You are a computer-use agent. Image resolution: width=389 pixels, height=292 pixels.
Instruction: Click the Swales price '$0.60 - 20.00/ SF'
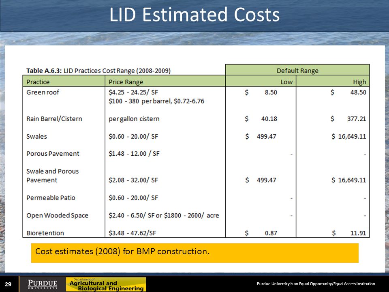pyautogui.click(x=133, y=136)
